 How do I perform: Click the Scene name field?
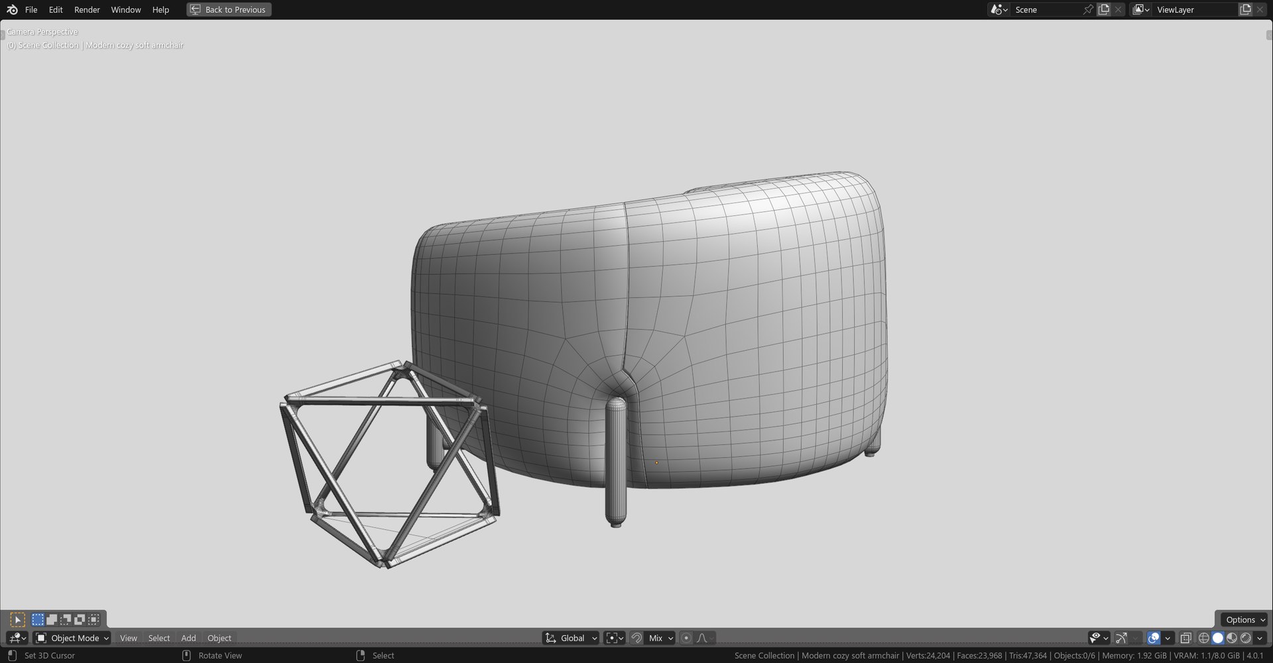(1046, 9)
